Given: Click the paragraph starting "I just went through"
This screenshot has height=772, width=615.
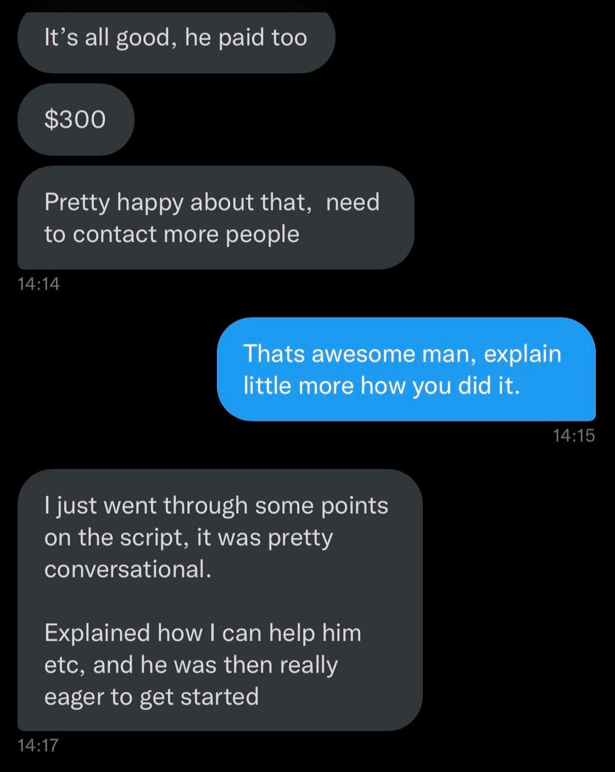Looking at the screenshot, I should (216, 537).
